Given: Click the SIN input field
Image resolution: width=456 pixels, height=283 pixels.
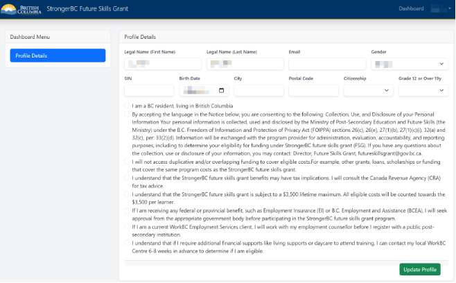Looking at the screenshot, I should tap(149, 90).
